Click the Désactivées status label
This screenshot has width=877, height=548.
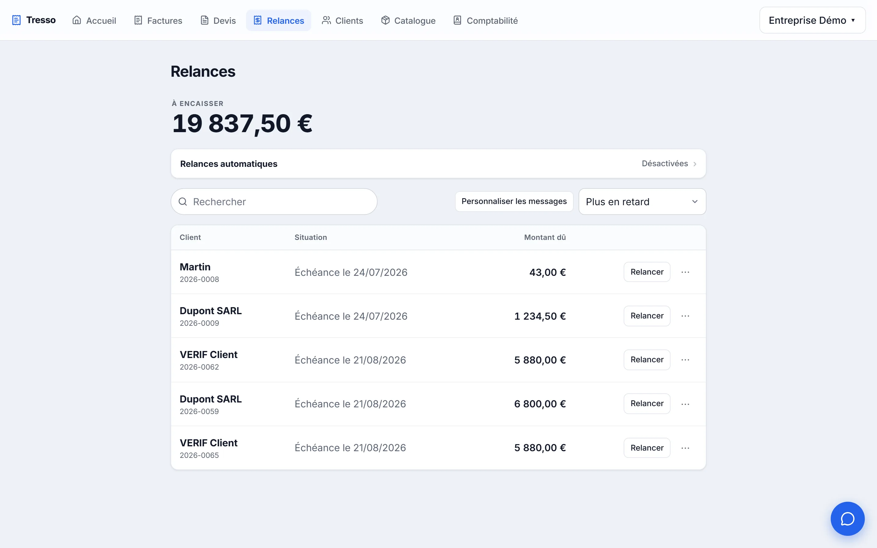pos(665,163)
